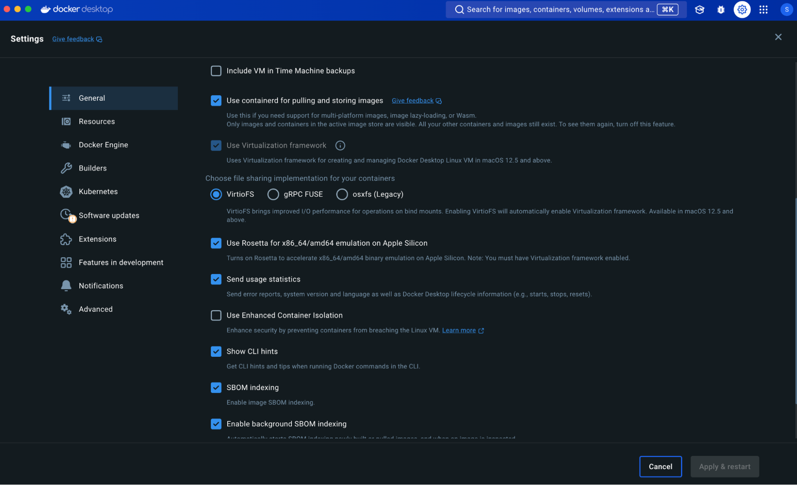
Task: Select the gRPC FUSE file sharing option
Action: (x=273, y=194)
